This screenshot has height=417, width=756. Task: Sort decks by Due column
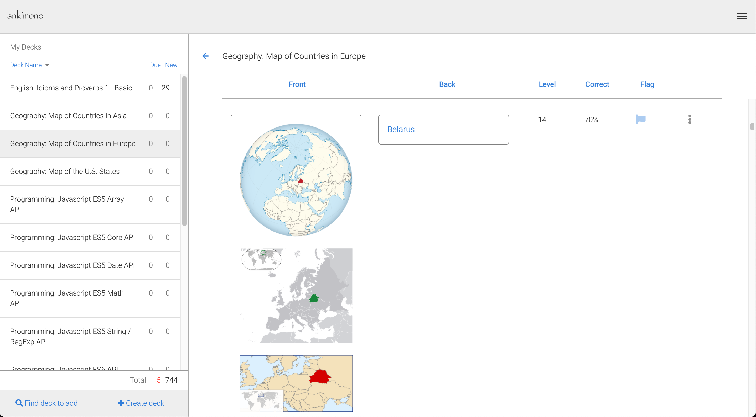[155, 65]
